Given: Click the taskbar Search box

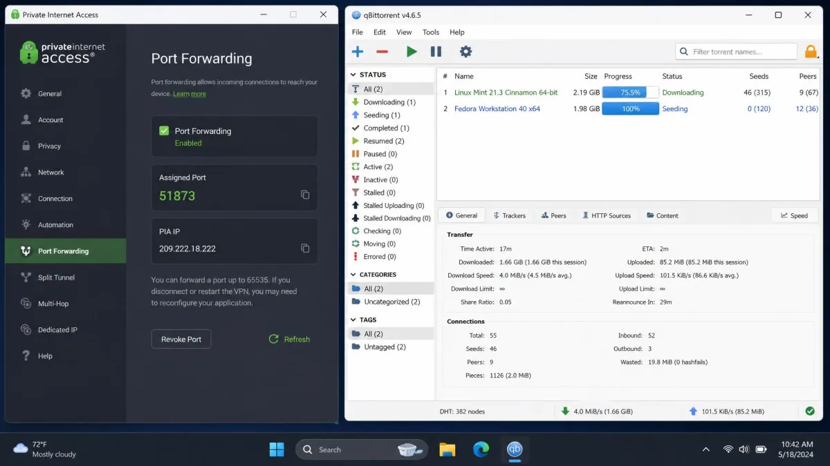Looking at the screenshot, I should tap(362, 449).
